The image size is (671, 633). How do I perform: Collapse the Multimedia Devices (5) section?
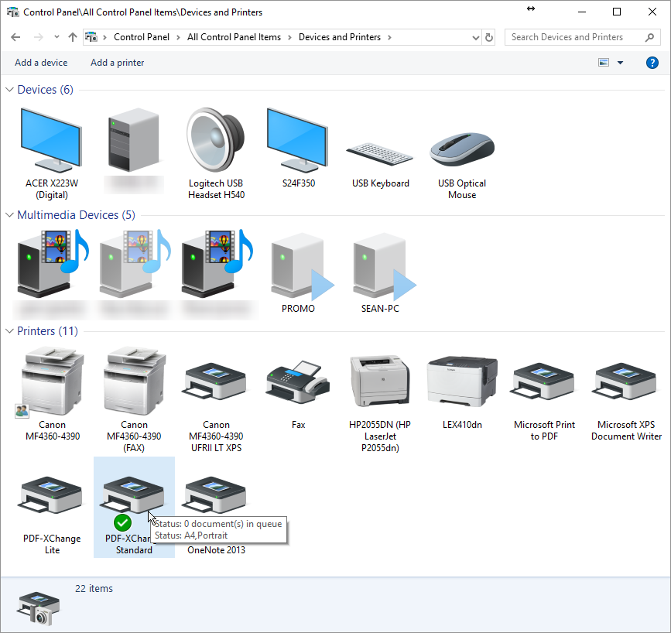(x=9, y=215)
